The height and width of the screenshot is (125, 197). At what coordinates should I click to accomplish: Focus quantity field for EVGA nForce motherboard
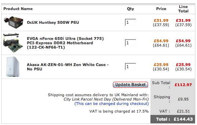[x=130, y=43]
